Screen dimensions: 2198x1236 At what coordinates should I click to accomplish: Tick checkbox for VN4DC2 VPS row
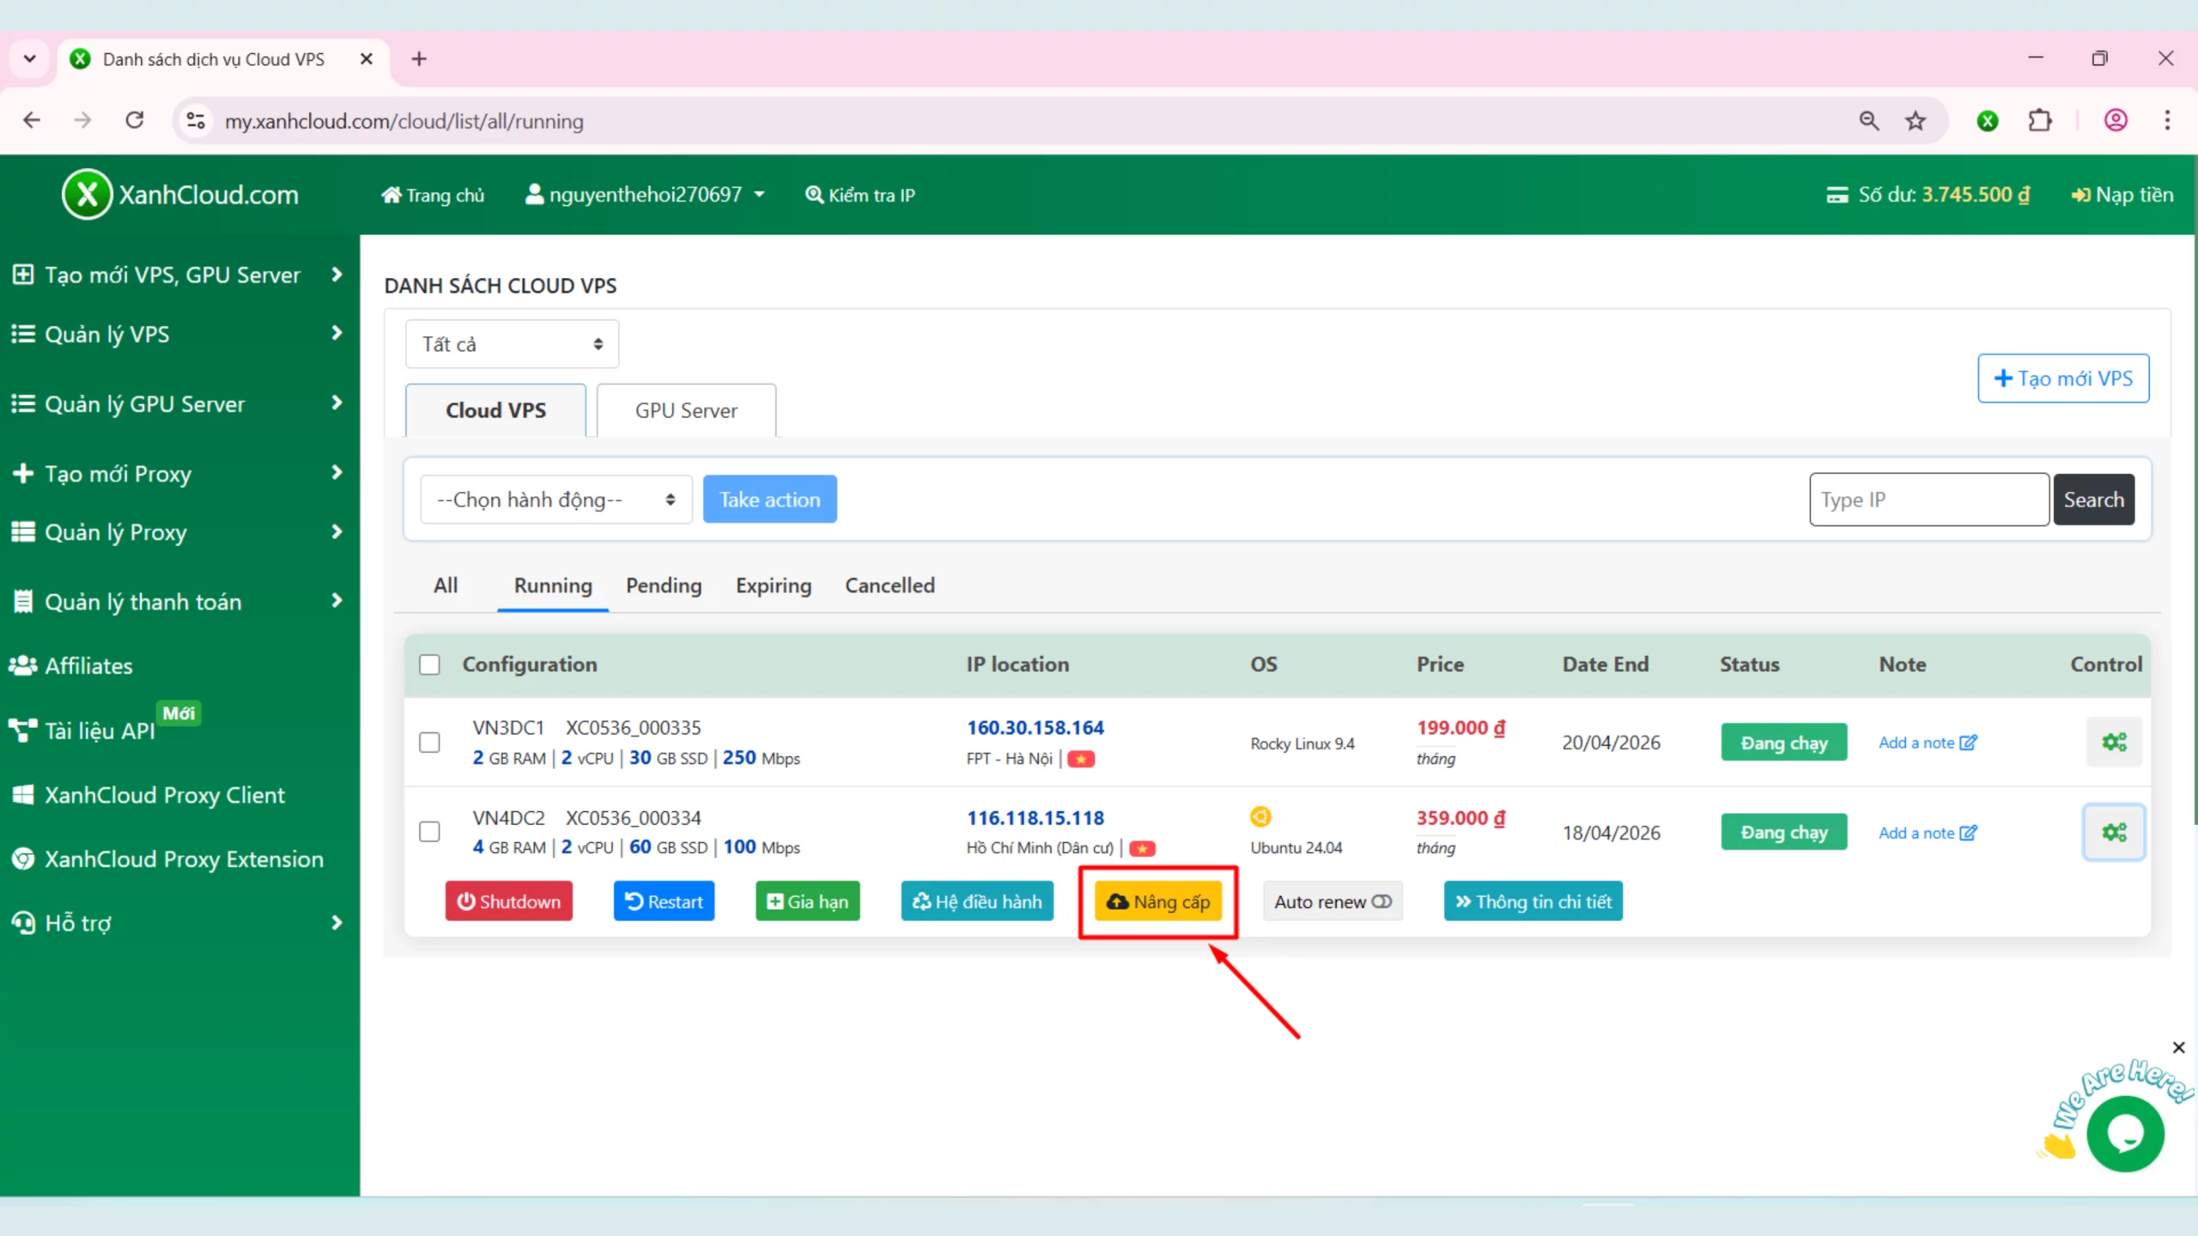coord(429,832)
